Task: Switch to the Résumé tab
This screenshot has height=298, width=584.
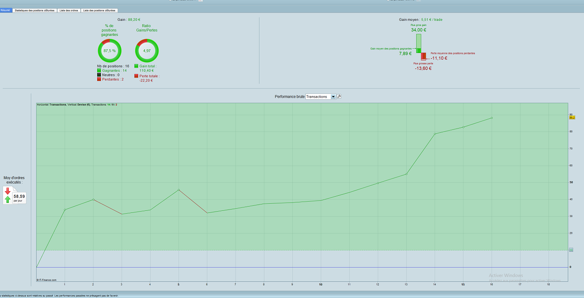Action: click(5, 10)
